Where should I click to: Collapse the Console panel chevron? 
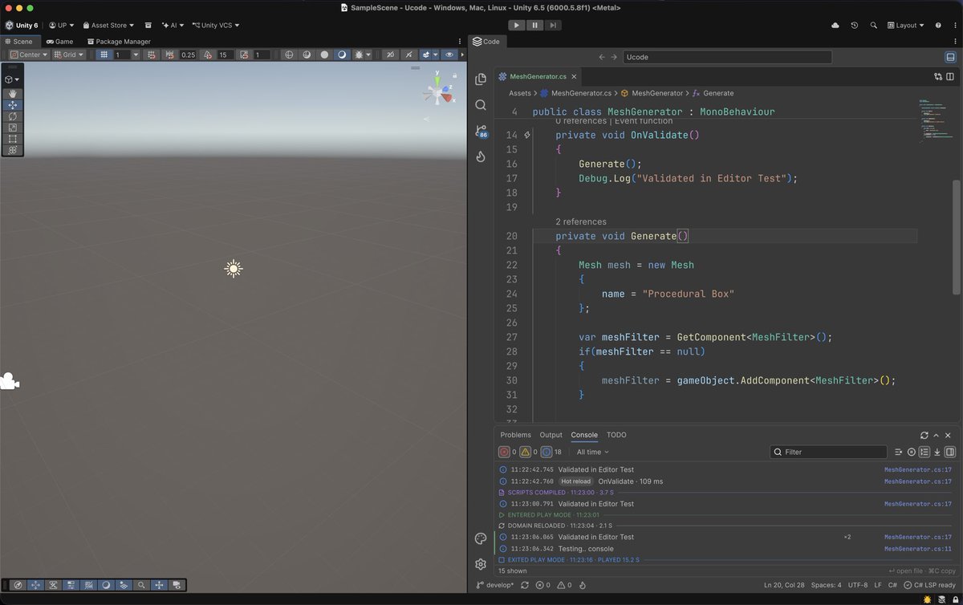point(937,435)
